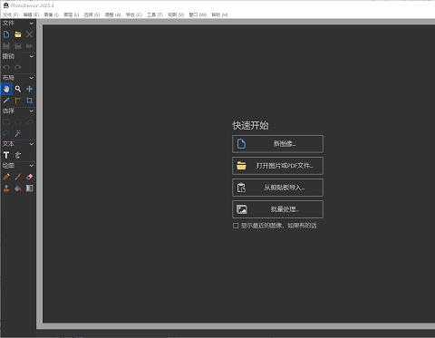435x338 pixels.
Task: Select the Move layer tool
Action: click(x=29, y=89)
